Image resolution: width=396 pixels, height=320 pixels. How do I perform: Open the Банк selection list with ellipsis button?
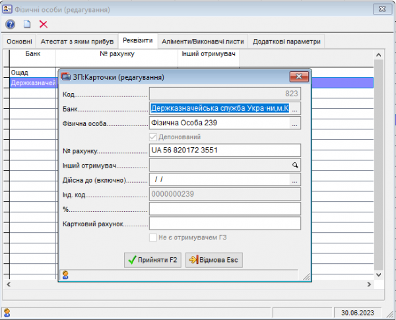[x=295, y=108]
